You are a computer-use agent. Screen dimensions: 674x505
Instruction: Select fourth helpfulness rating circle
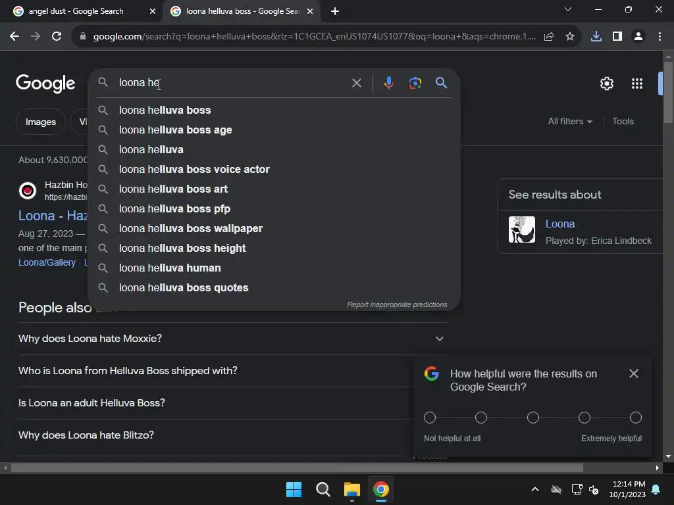click(x=584, y=418)
